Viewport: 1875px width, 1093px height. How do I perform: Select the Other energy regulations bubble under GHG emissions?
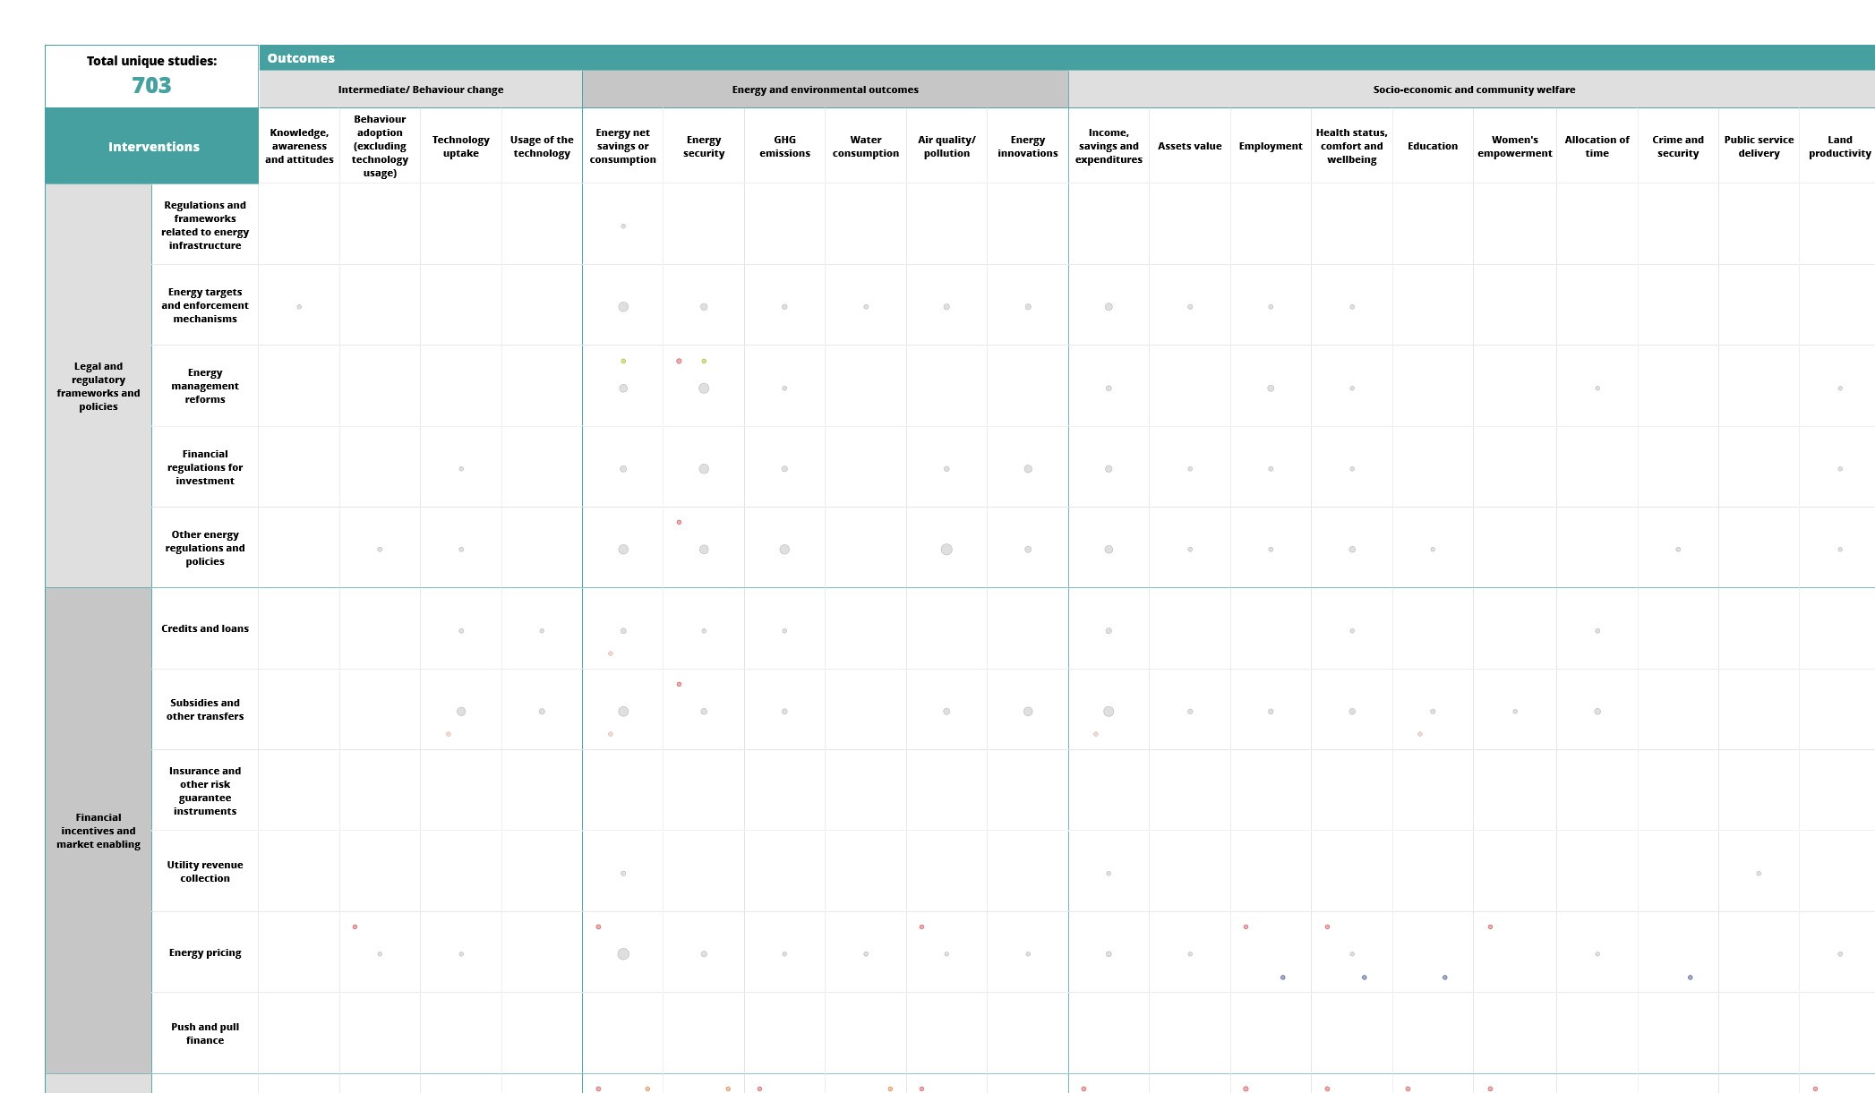pos(784,550)
